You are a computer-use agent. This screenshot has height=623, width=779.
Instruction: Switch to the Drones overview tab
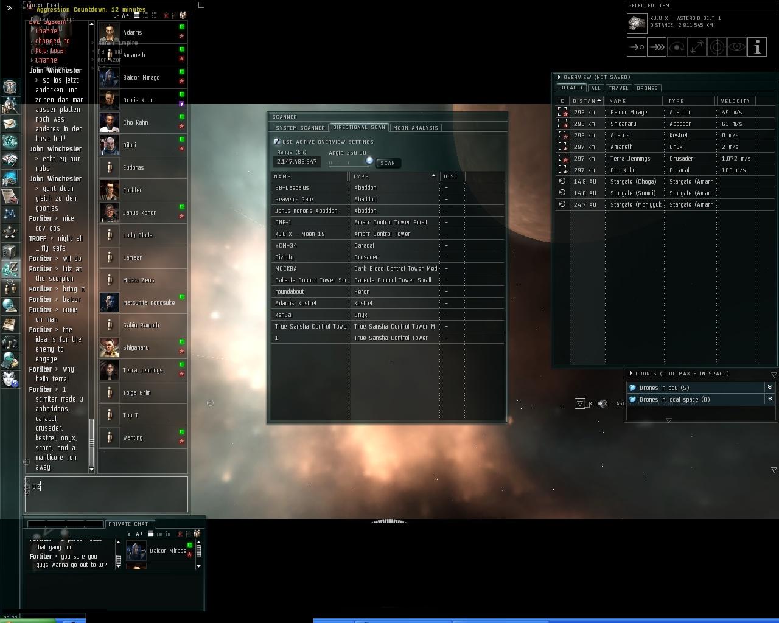click(x=647, y=88)
